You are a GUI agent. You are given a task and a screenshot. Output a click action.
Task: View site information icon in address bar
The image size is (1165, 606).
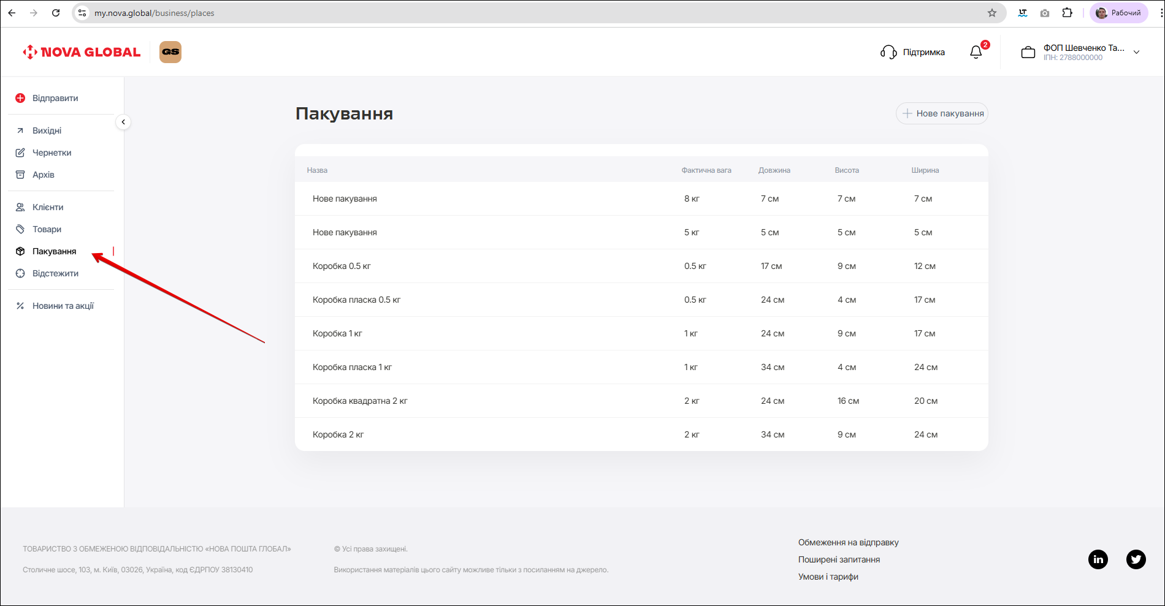click(82, 13)
